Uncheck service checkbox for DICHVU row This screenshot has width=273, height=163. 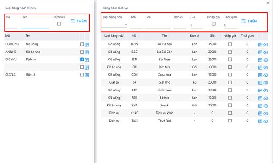[x=82, y=60]
